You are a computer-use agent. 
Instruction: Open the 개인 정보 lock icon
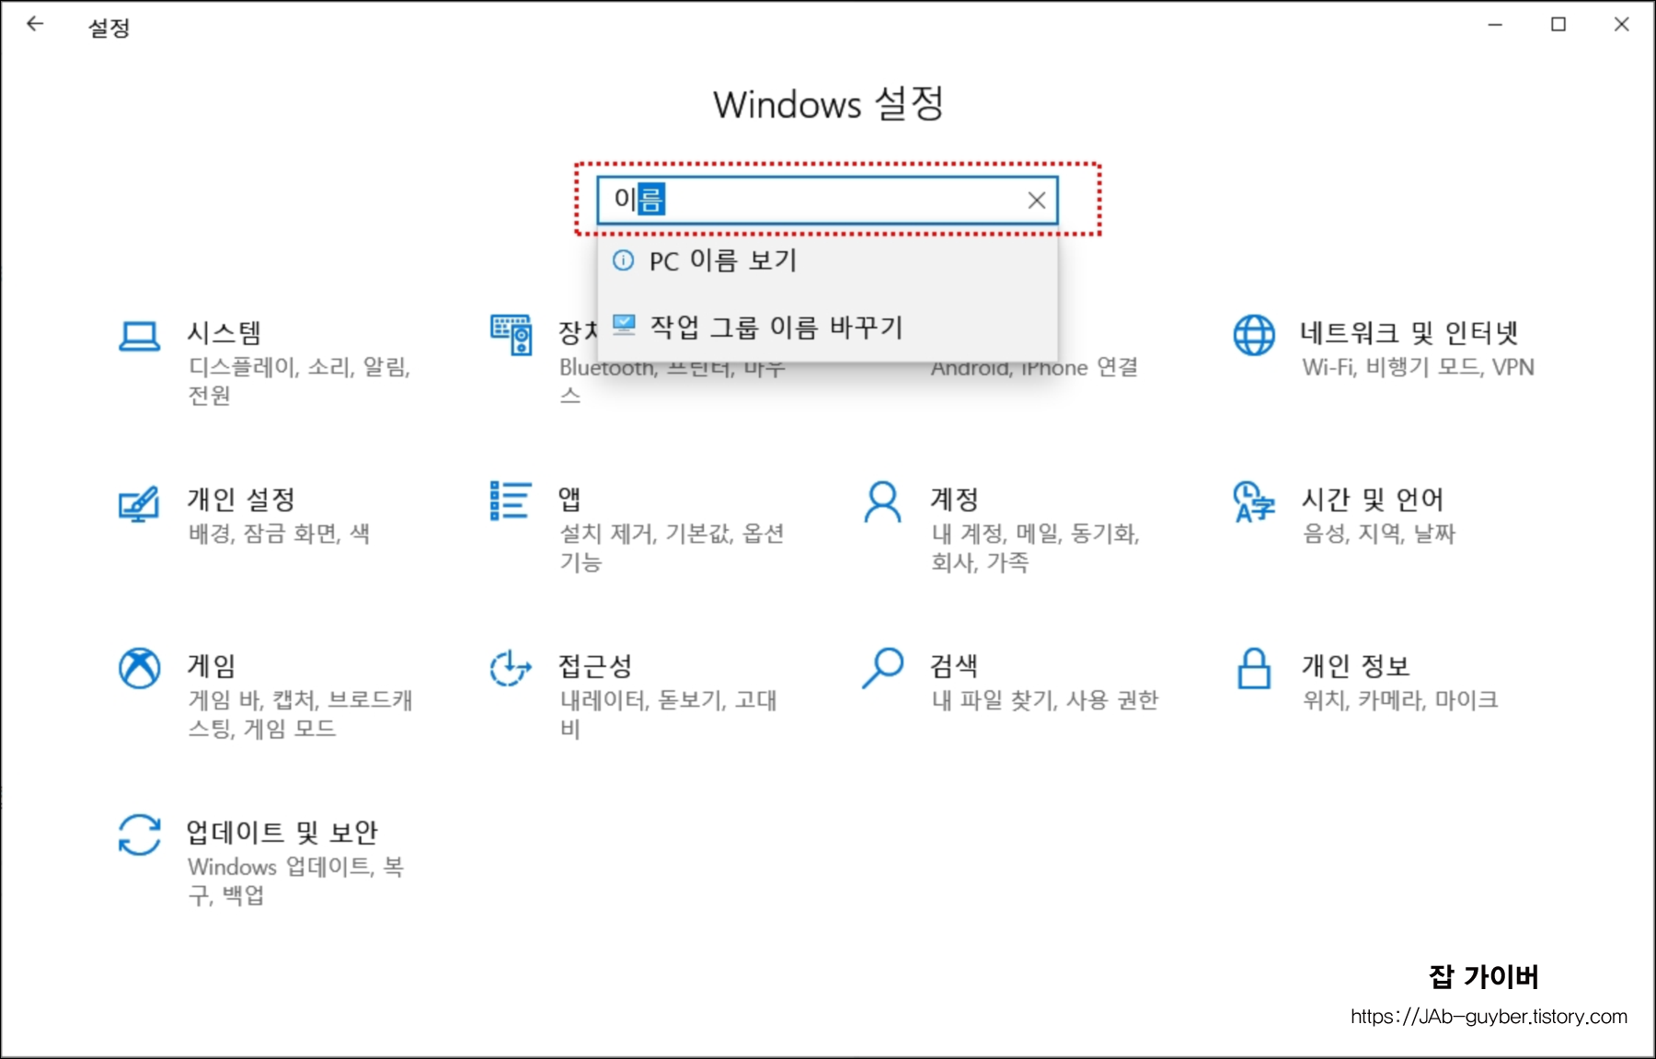click(x=1254, y=668)
